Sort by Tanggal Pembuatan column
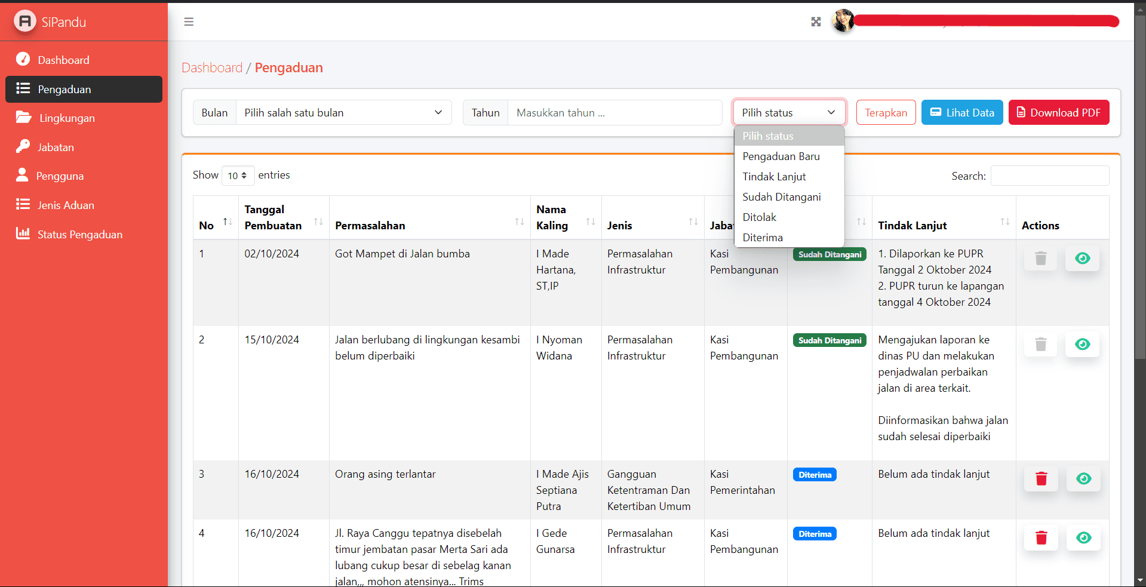Viewport: 1146px width, 587px height. coord(284,218)
